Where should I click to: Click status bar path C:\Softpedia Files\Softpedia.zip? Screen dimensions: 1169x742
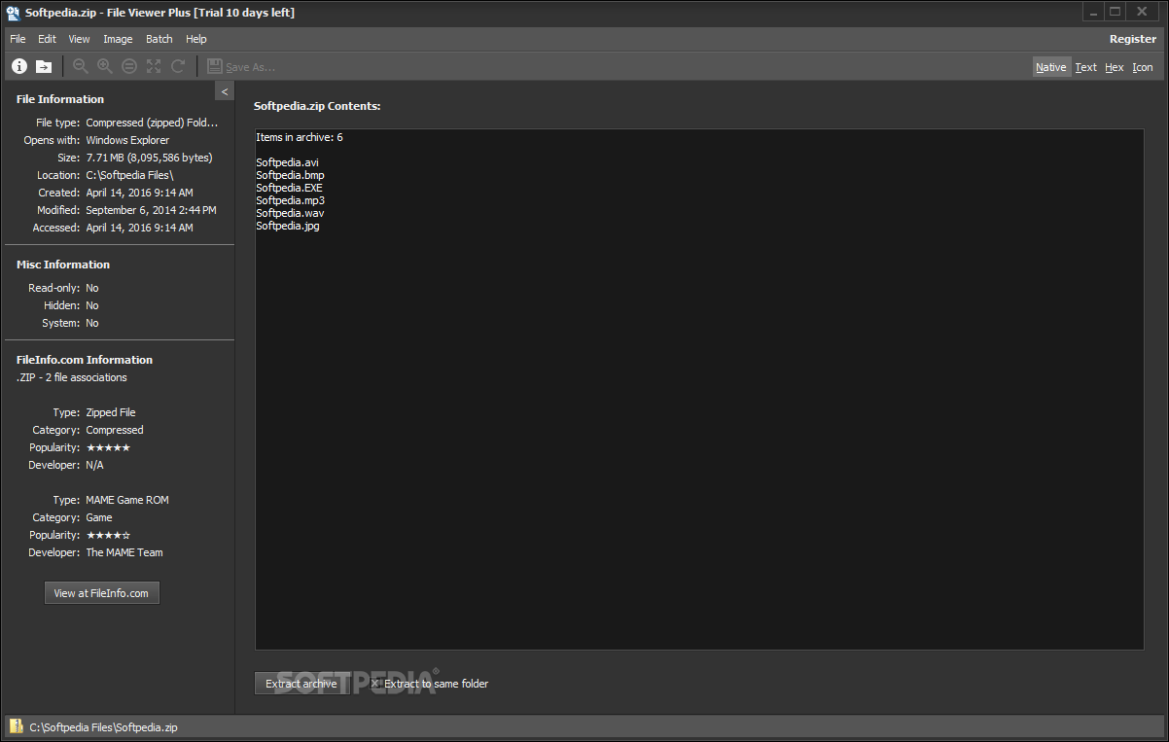pos(104,727)
